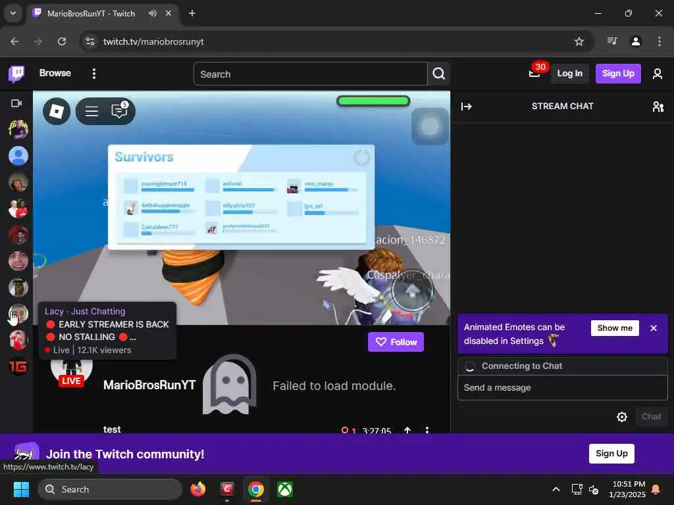Viewport: 674px width, 505px height.
Task: Click the search magnifier button
Action: click(x=439, y=74)
